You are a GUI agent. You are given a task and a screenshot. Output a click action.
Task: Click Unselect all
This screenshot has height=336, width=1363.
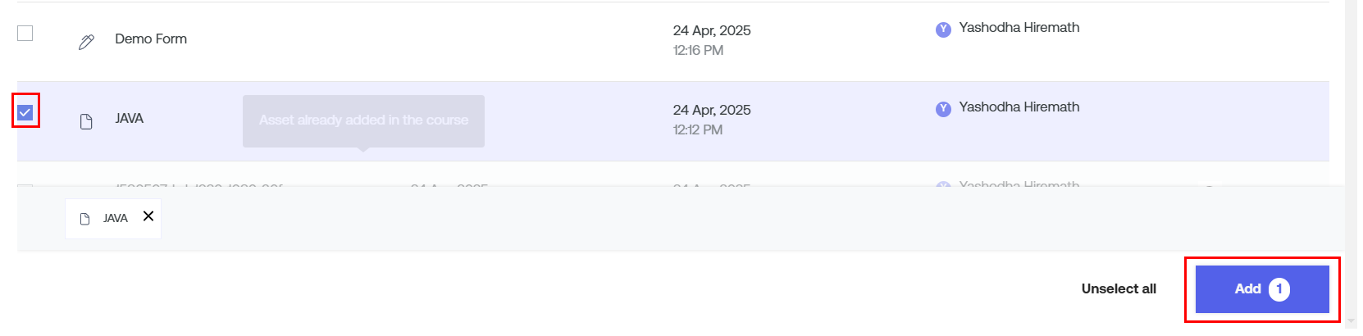click(1119, 288)
